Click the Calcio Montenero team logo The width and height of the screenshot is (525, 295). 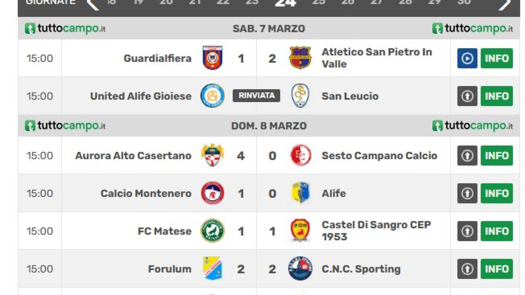[x=212, y=193]
